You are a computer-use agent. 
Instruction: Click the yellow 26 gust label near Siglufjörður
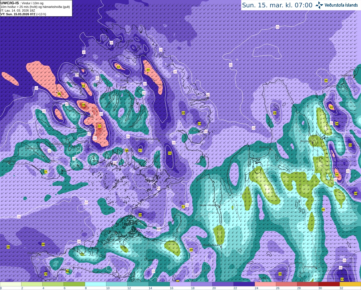click(326, 81)
